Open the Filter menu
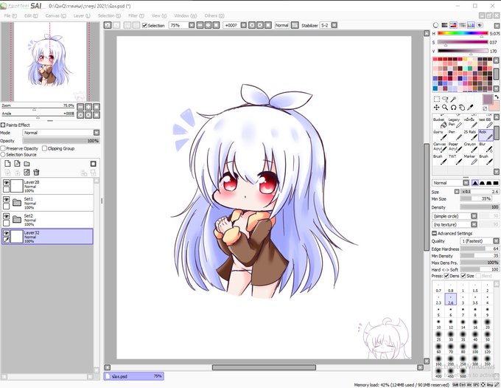This screenshot has width=501, height=388. (136, 15)
